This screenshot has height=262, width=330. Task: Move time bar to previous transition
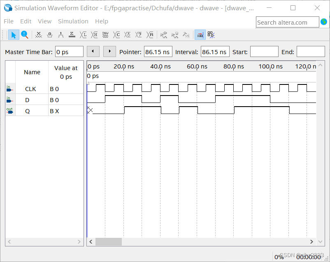coord(93,51)
